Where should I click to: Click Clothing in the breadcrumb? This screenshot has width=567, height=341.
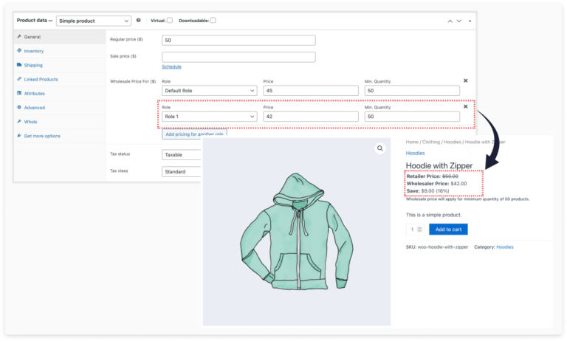point(431,142)
